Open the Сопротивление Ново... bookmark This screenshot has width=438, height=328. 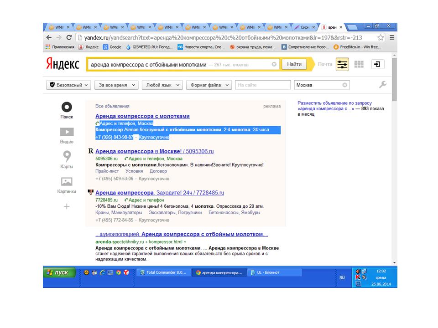point(305,47)
